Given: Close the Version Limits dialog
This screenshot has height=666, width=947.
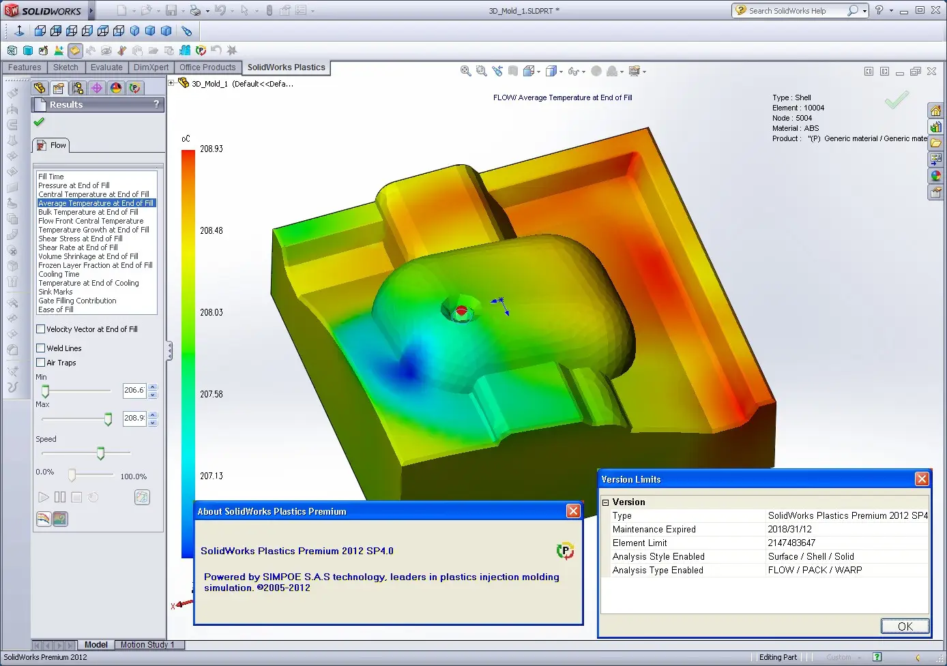Looking at the screenshot, I should click(x=922, y=479).
